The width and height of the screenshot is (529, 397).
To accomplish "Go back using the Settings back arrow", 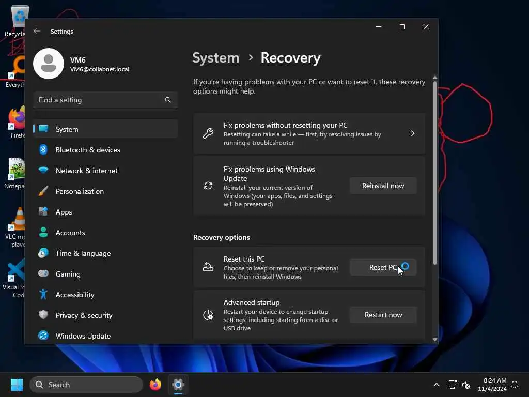I will [x=37, y=31].
